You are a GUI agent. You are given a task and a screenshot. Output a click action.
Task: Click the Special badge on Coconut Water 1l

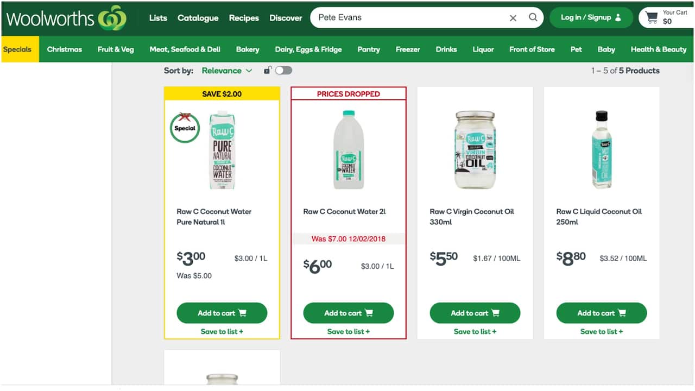click(185, 128)
